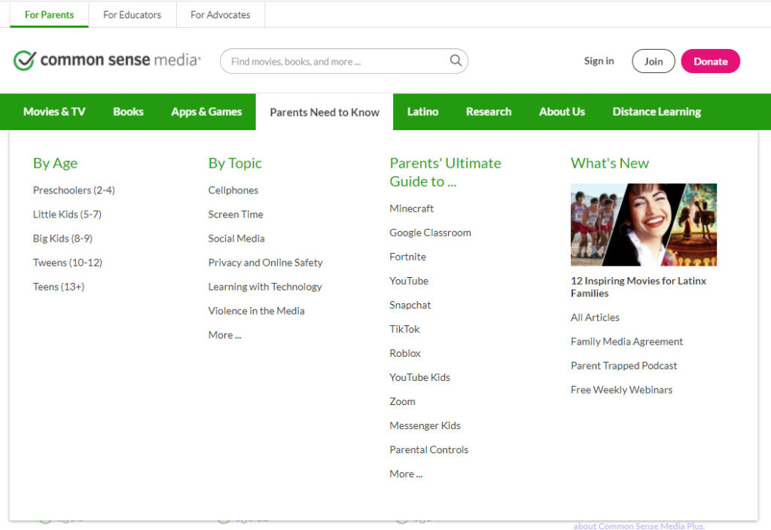Expand the Apps & Games menu
This screenshot has height=530, width=771.
tap(206, 111)
